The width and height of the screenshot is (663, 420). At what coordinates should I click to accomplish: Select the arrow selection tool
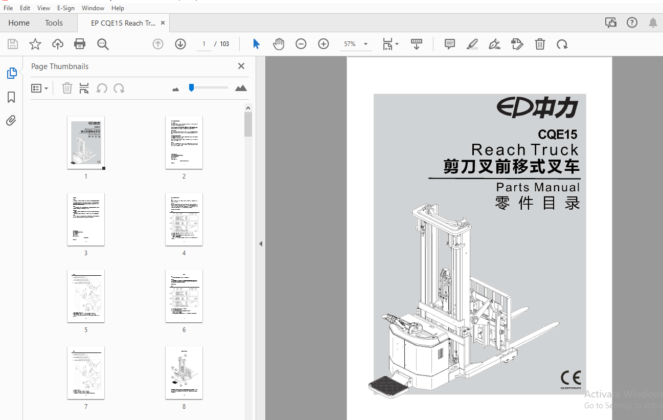click(x=256, y=44)
